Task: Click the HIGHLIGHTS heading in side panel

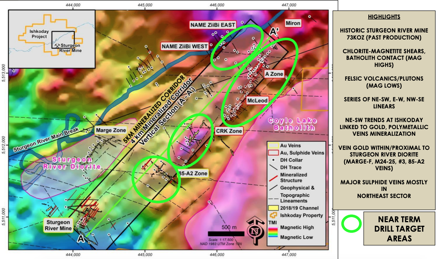Action: 384,17
